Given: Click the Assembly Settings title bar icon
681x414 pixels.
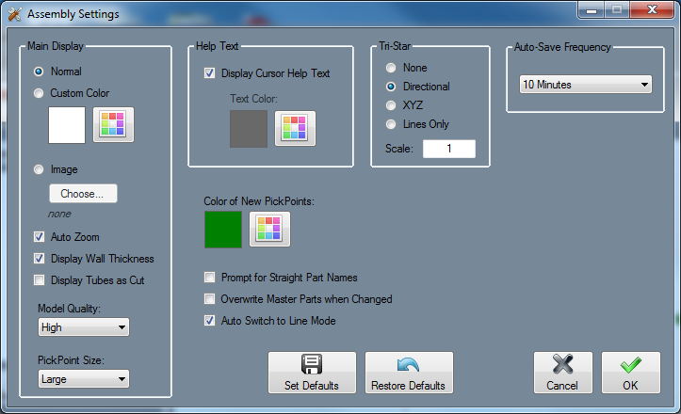Looking at the screenshot, I should (x=14, y=14).
